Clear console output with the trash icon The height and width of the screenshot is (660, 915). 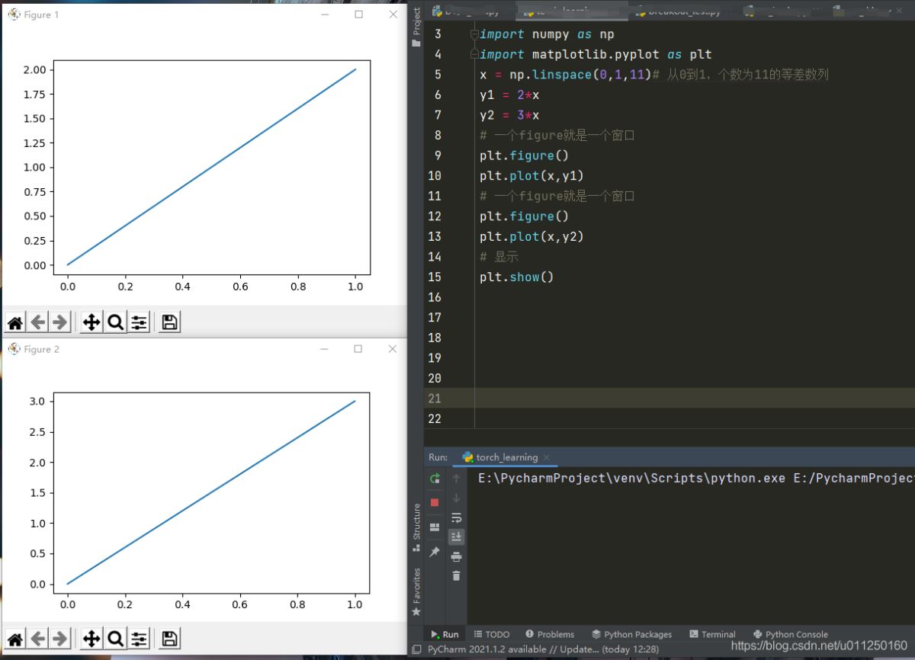pyautogui.click(x=456, y=575)
